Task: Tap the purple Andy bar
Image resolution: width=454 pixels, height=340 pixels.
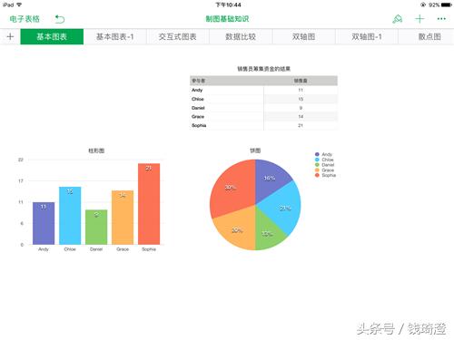Action: click(44, 223)
